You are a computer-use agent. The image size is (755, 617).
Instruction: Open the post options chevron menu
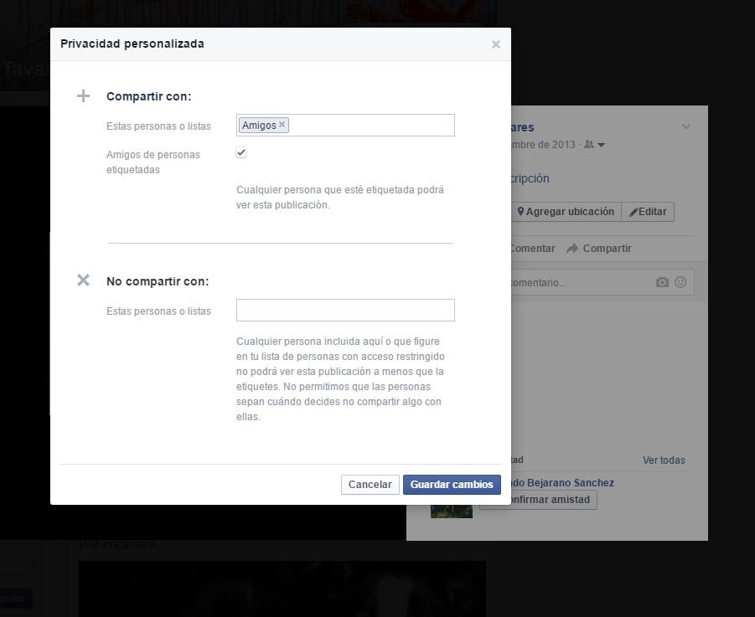pyautogui.click(x=685, y=127)
